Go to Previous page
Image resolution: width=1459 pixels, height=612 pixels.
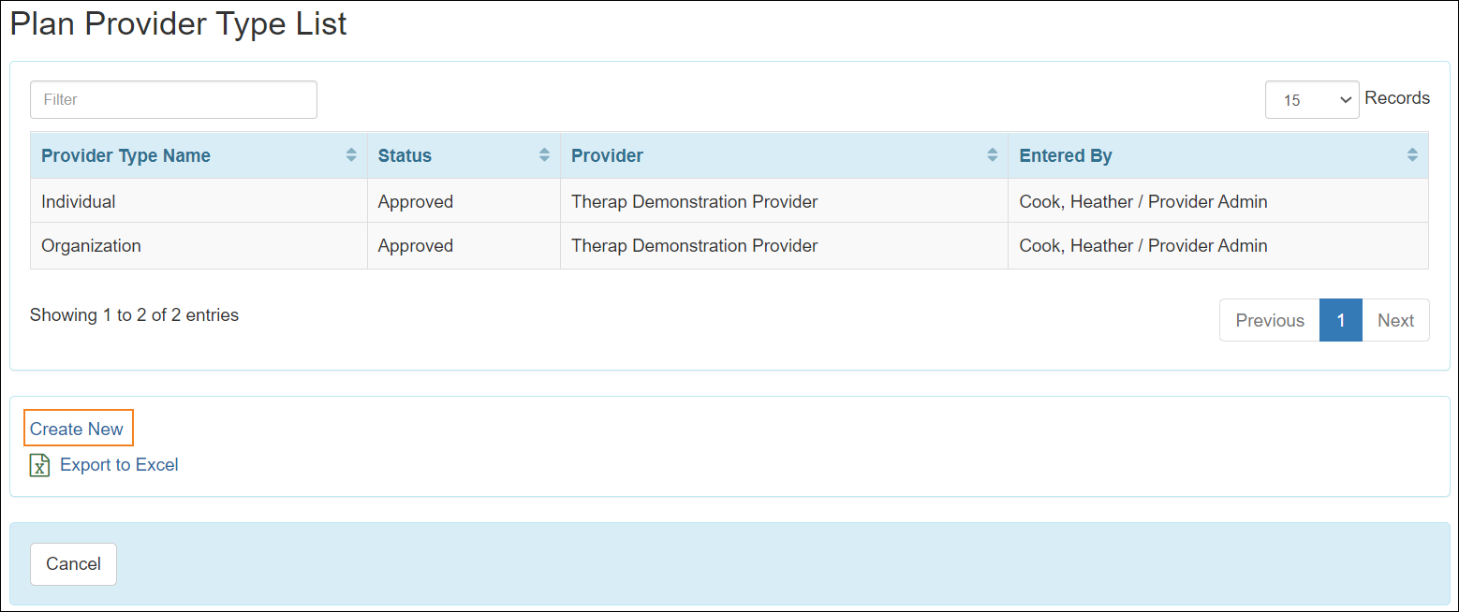[x=1269, y=320]
